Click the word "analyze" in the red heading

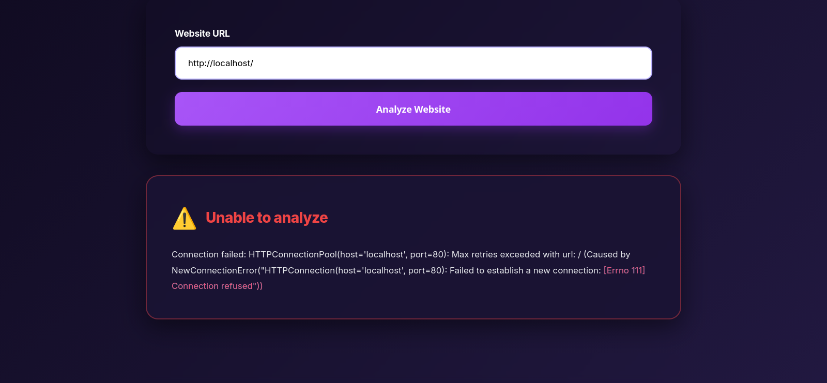coord(300,218)
